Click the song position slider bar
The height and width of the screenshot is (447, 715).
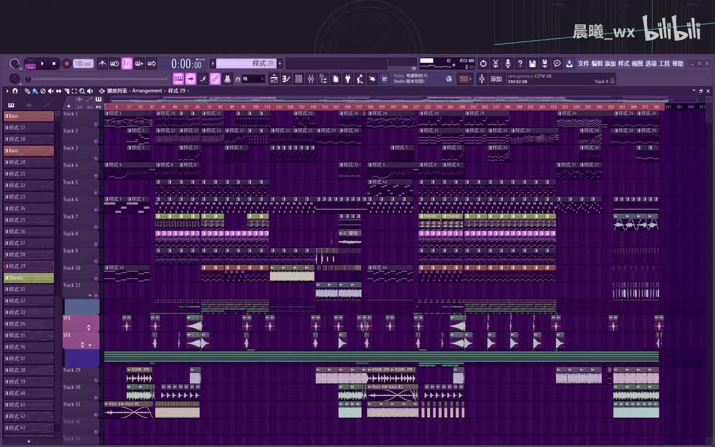(x=98, y=79)
